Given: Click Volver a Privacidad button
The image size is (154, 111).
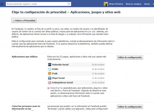Looking at the screenshot, I should 24,21.
